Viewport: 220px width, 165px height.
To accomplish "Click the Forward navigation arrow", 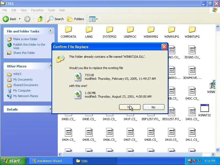I will click(x=27, y=19).
